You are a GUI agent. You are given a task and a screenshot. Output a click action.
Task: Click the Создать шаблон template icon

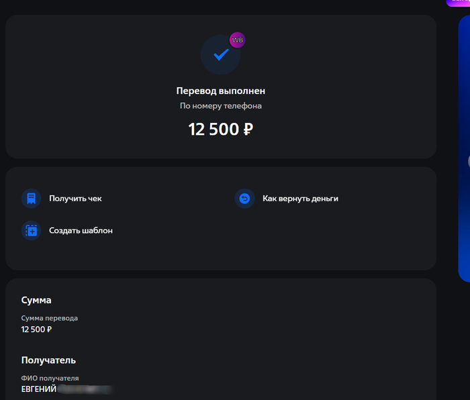31,231
